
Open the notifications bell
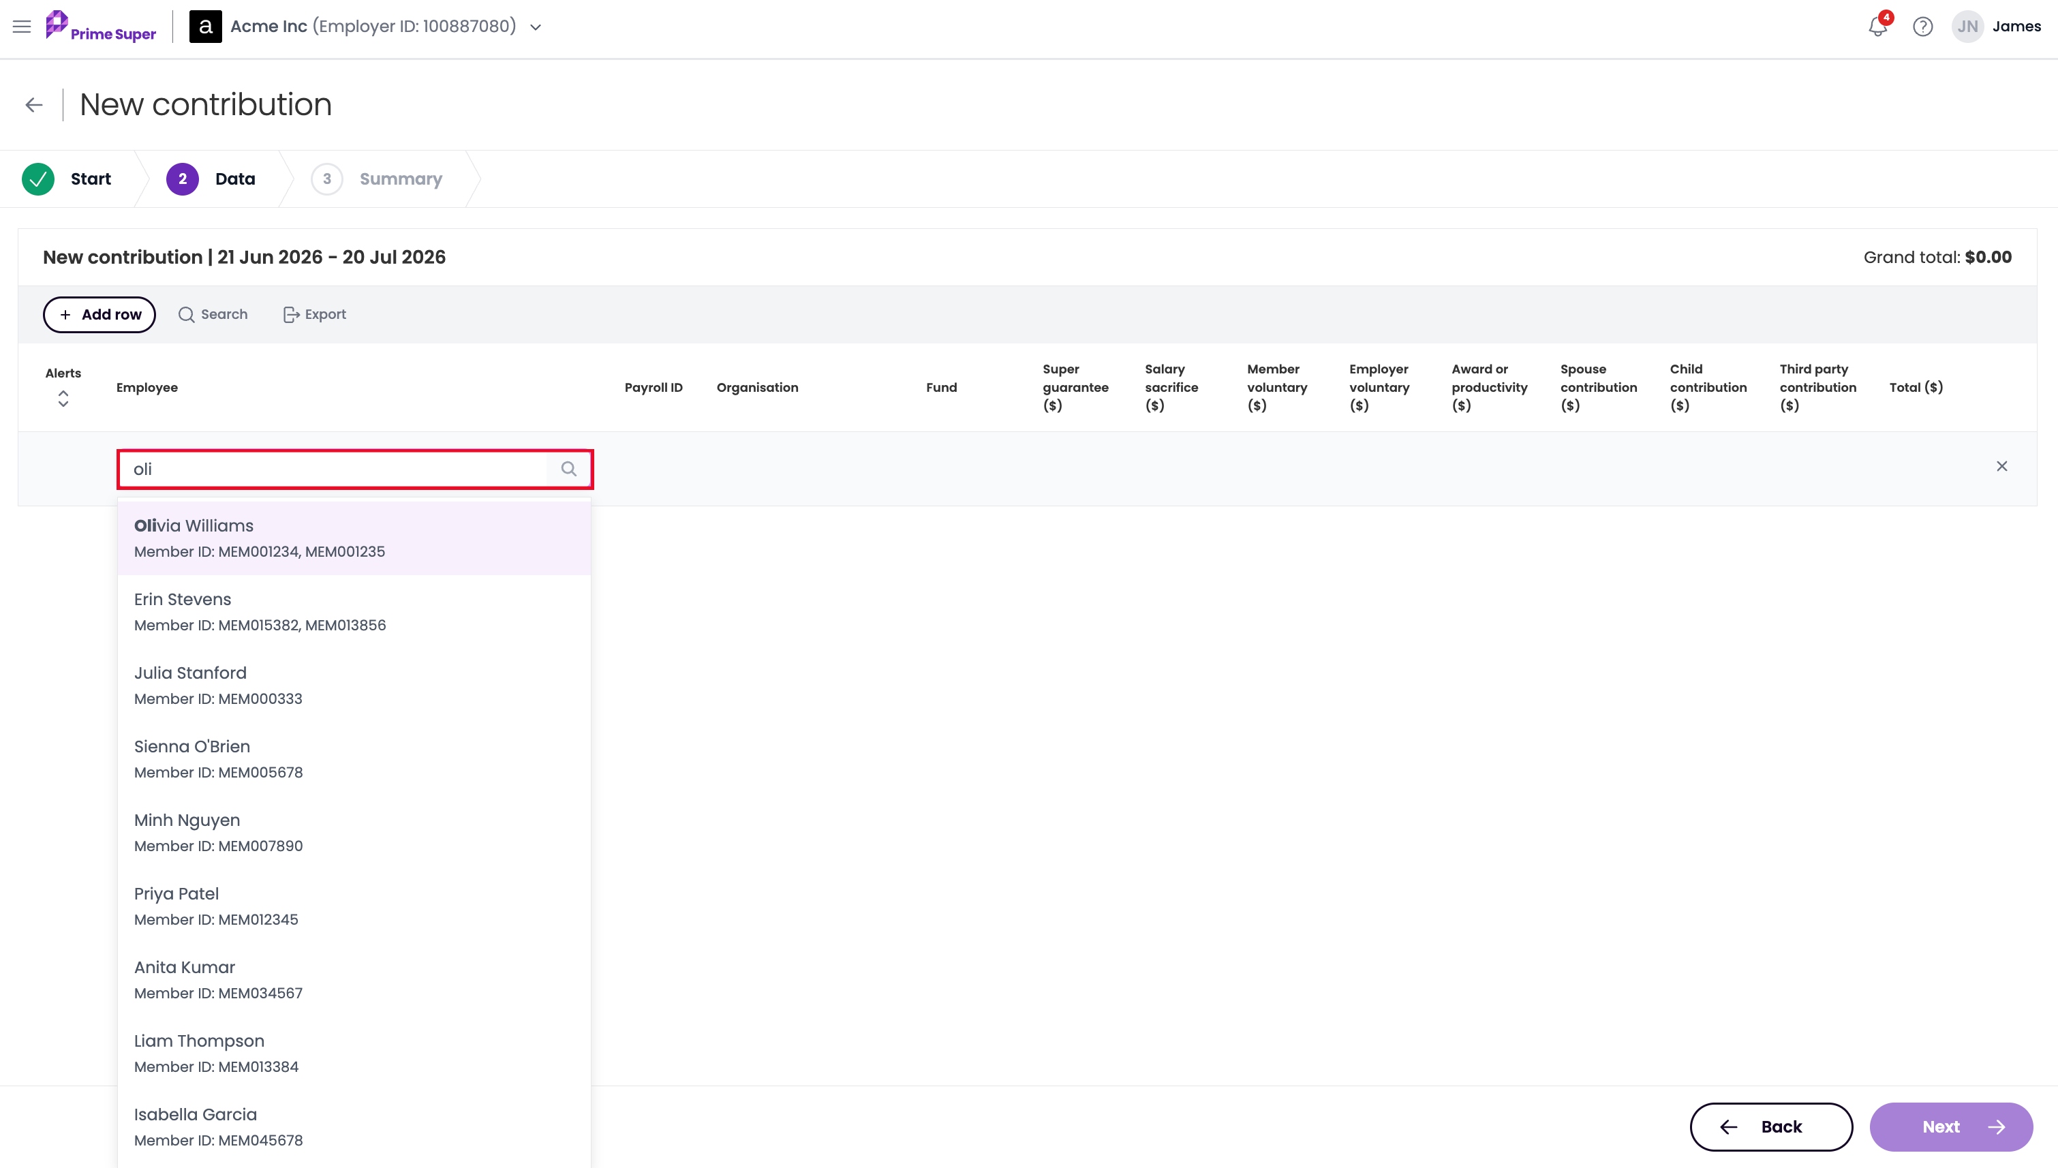click(1877, 27)
